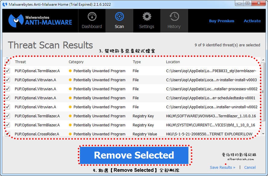Select location ending er-scheduledtasks-v0001
This screenshot has height=176, width=268.
pos(210,98)
